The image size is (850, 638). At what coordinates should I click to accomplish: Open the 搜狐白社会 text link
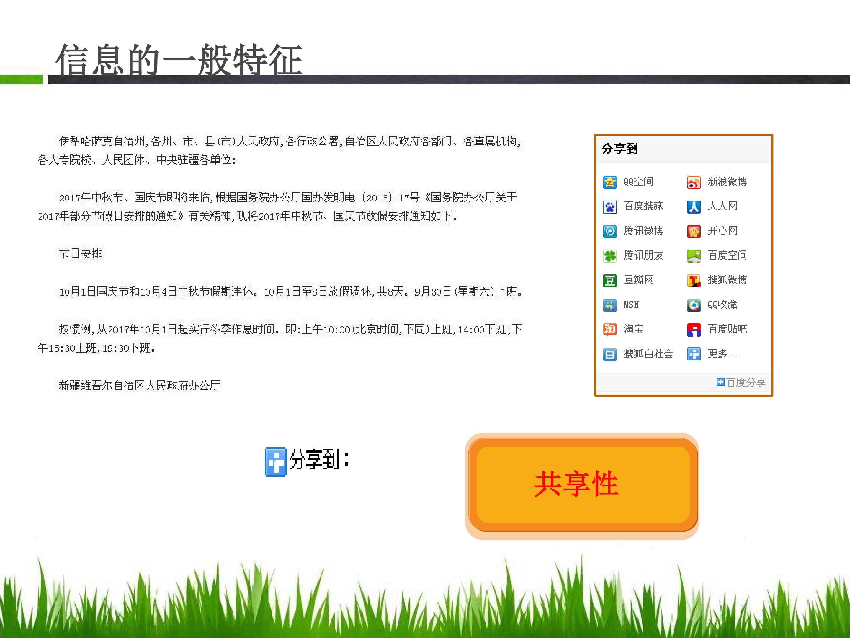pos(649,354)
